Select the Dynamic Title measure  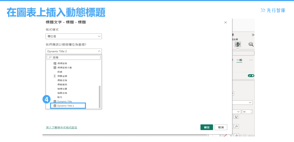63,101
